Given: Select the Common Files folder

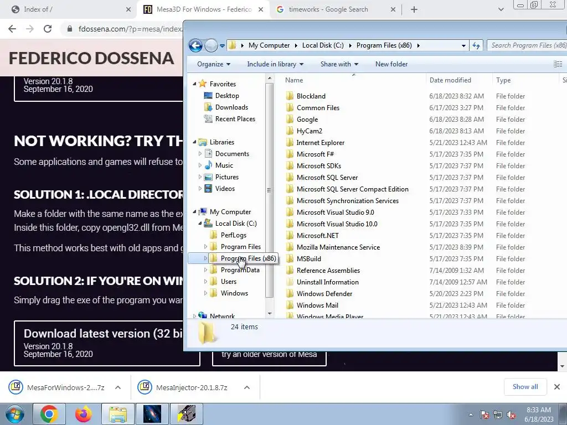Looking at the screenshot, I should click(318, 108).
